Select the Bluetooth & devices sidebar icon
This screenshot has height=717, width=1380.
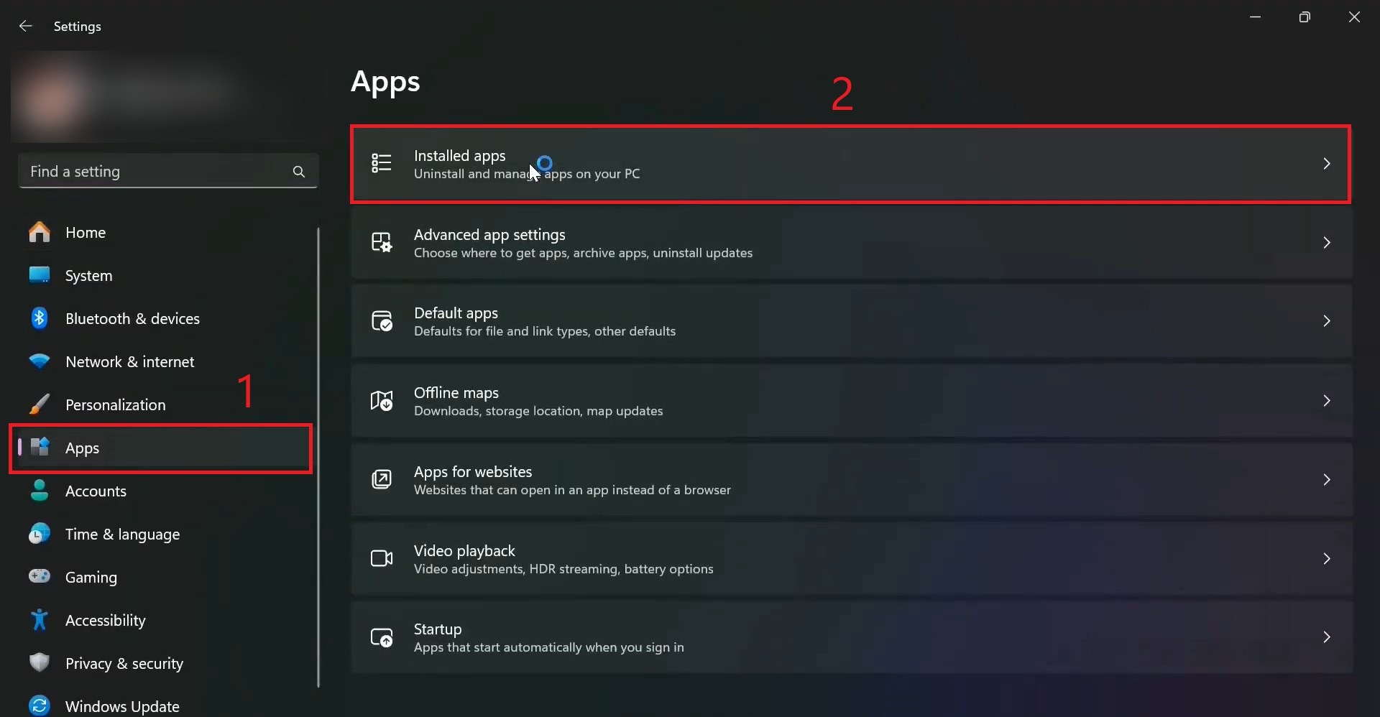pos(40,318)
